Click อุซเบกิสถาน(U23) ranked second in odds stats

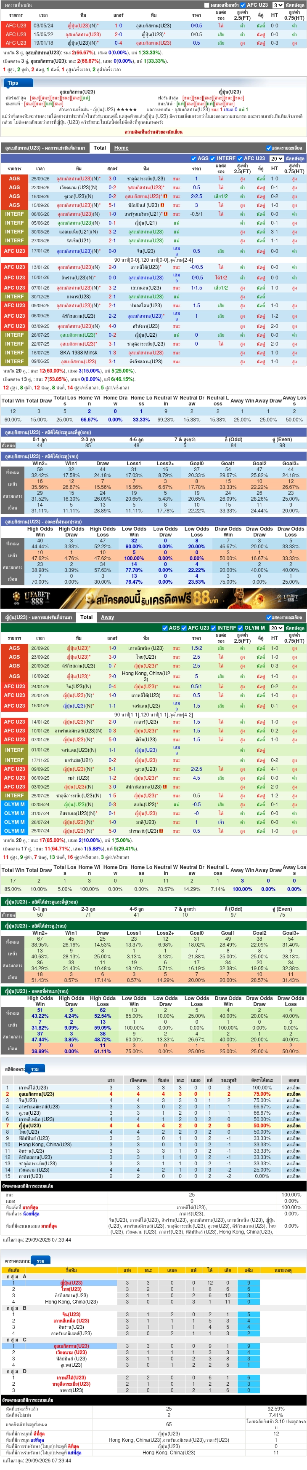click(36, 1094)
